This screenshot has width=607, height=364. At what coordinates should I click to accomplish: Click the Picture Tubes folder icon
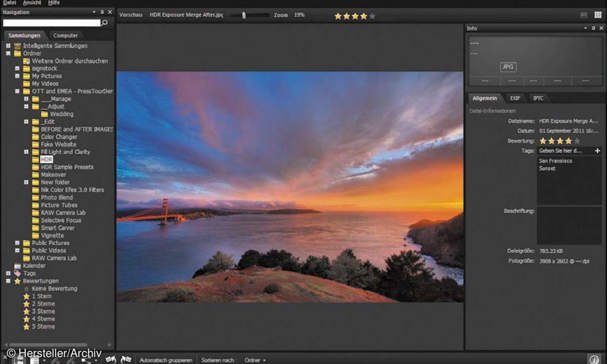[36, 205]
